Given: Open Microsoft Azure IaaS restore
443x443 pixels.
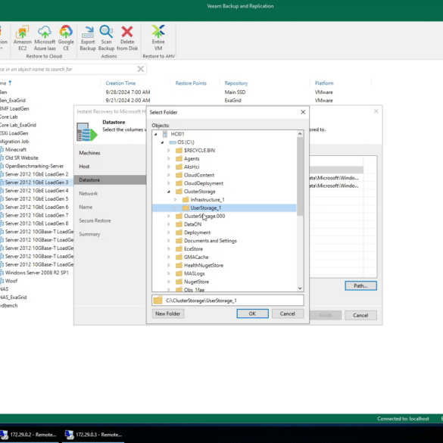Looking at the screenshot, I should (x=45, y=38).
